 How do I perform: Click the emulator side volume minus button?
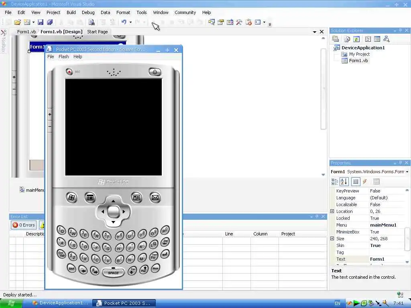(50, 126)
